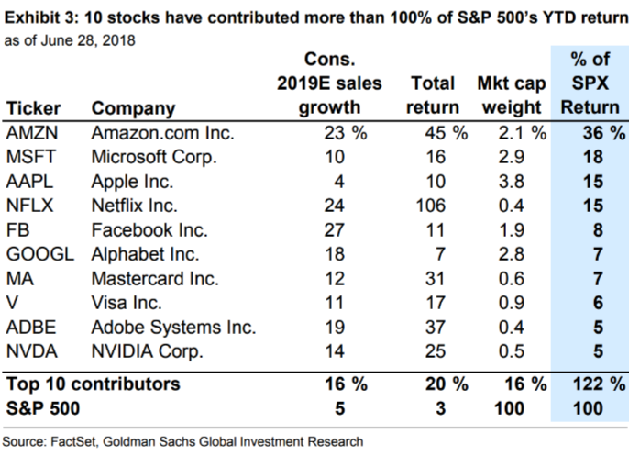This screenshot has width=629, height=456.
Task: Click the Company column header
Action: click(133, 108)
